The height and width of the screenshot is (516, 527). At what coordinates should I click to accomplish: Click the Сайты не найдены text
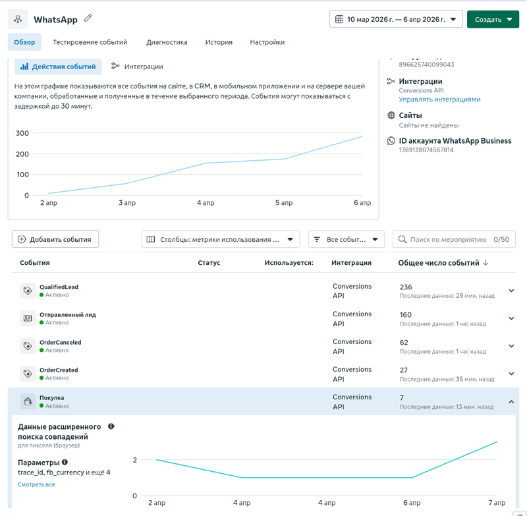429,125
